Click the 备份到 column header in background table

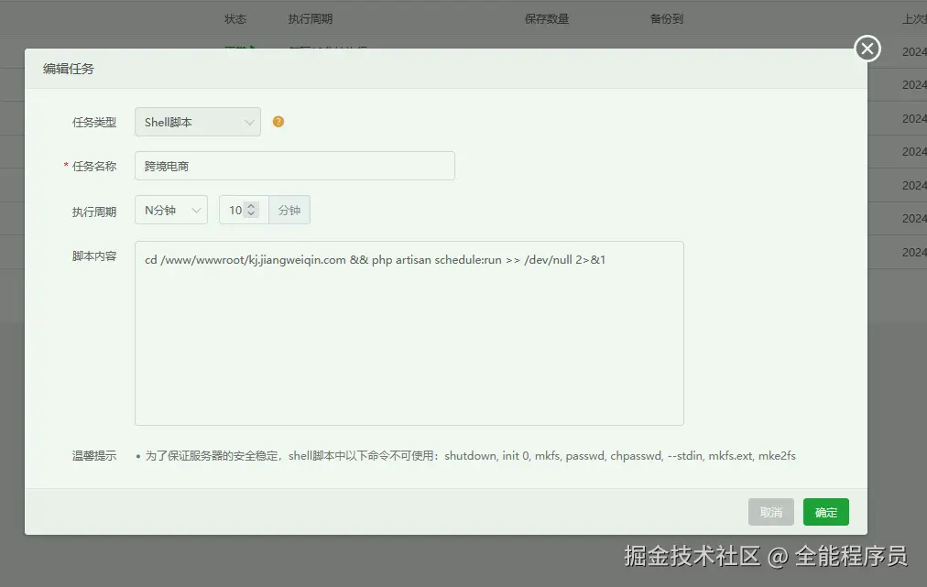[667, 19]
